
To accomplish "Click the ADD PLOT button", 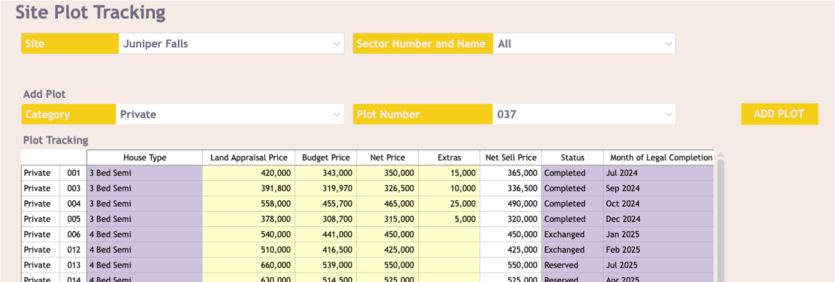I will tap(779, 114).
